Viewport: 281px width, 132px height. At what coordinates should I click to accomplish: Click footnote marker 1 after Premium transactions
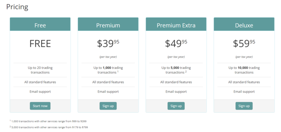coord(118,71)
